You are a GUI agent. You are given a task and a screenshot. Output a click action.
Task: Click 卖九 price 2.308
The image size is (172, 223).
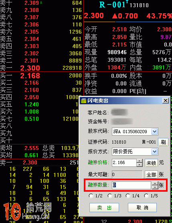tap(32, 10)
